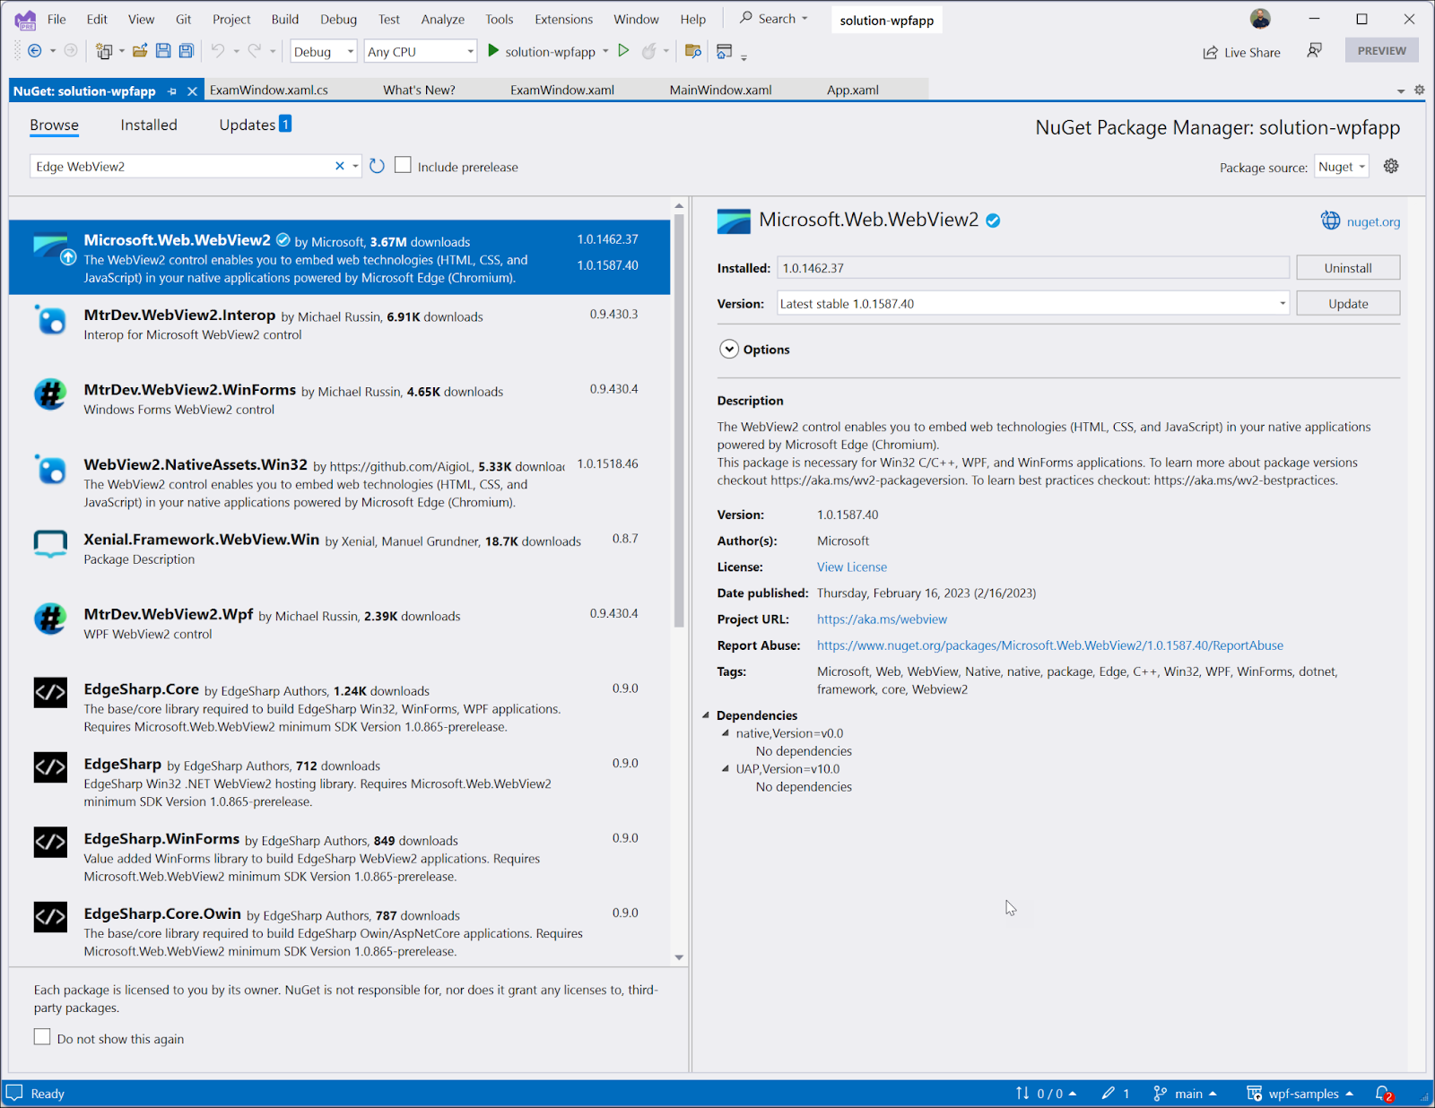Click the Save icon in toolbar
The height and width of the screenshot is (1108, 1435).
coord(163,51)
